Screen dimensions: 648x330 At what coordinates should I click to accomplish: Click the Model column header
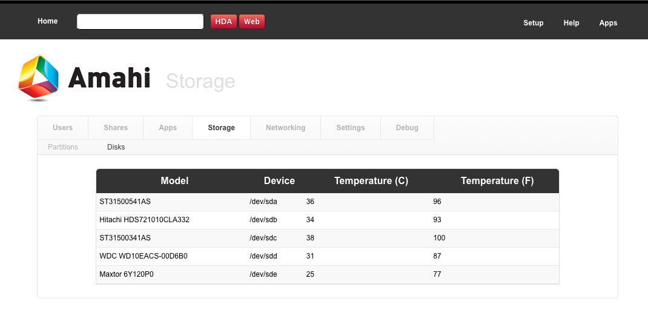174,181
